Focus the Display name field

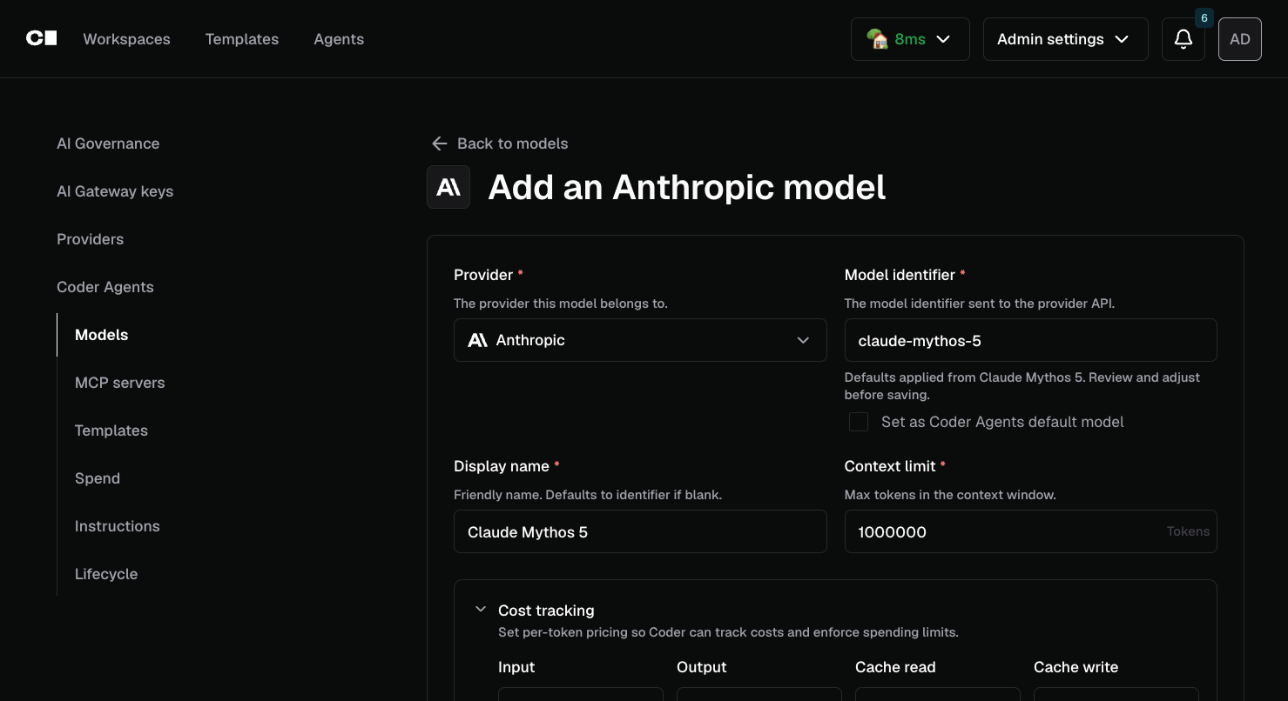pyautogui.click(x=640, y=531)
